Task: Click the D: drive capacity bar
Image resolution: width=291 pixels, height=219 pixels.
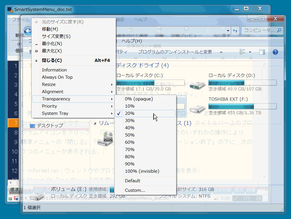Action: pyautogui.click(x=242, y=82)
